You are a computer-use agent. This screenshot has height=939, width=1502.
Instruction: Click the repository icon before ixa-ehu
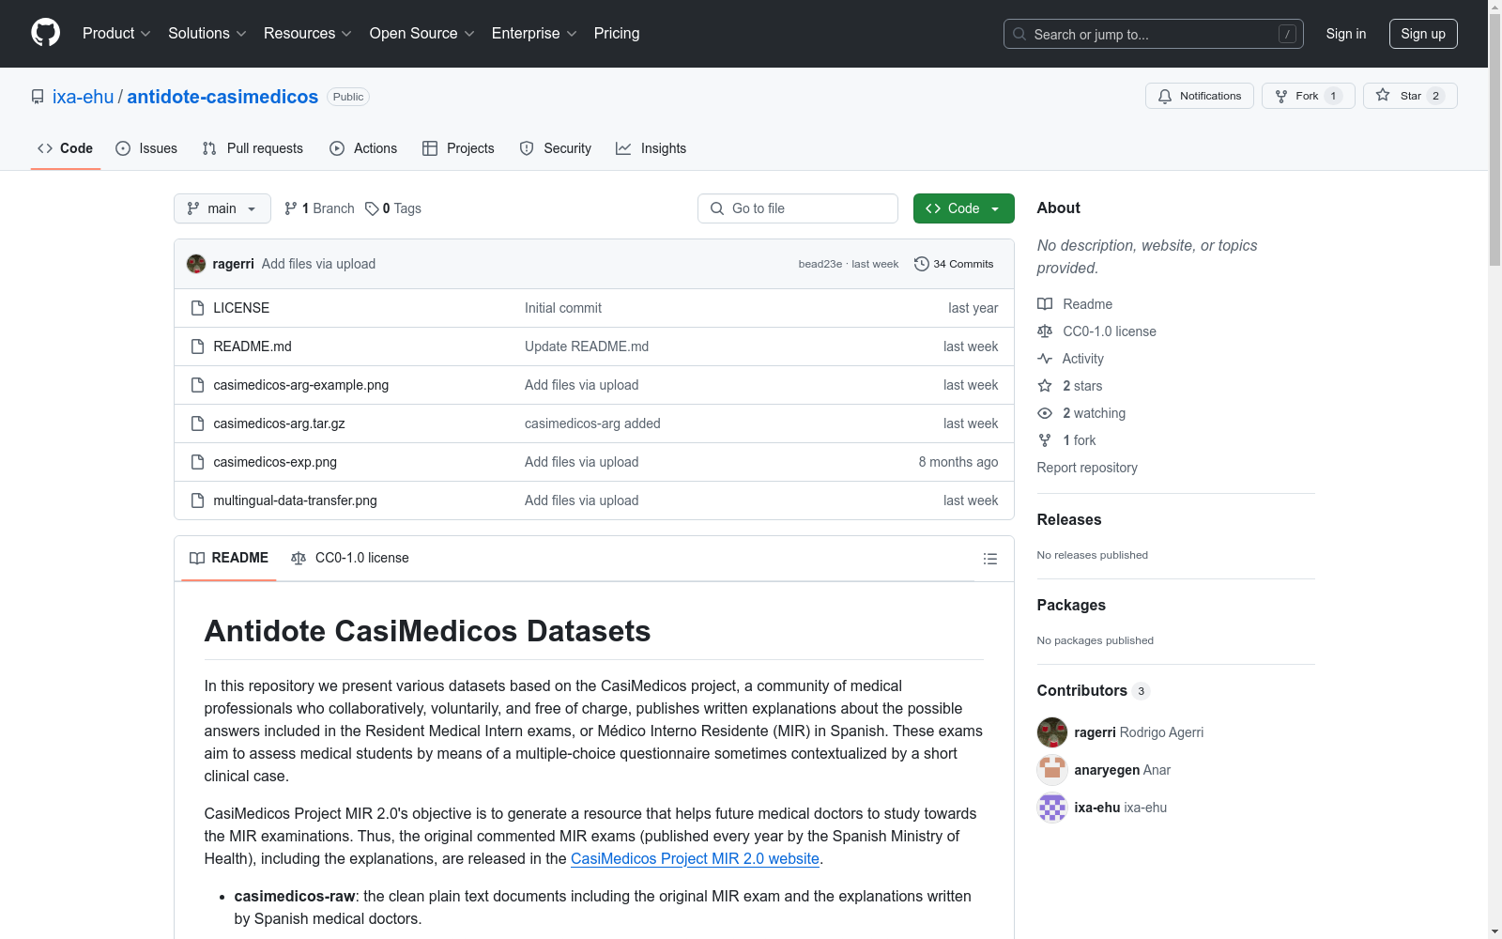point(38,97)
